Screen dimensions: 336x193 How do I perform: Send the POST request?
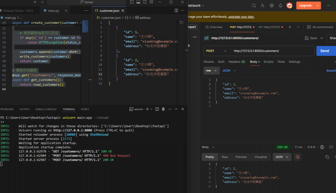324,51
